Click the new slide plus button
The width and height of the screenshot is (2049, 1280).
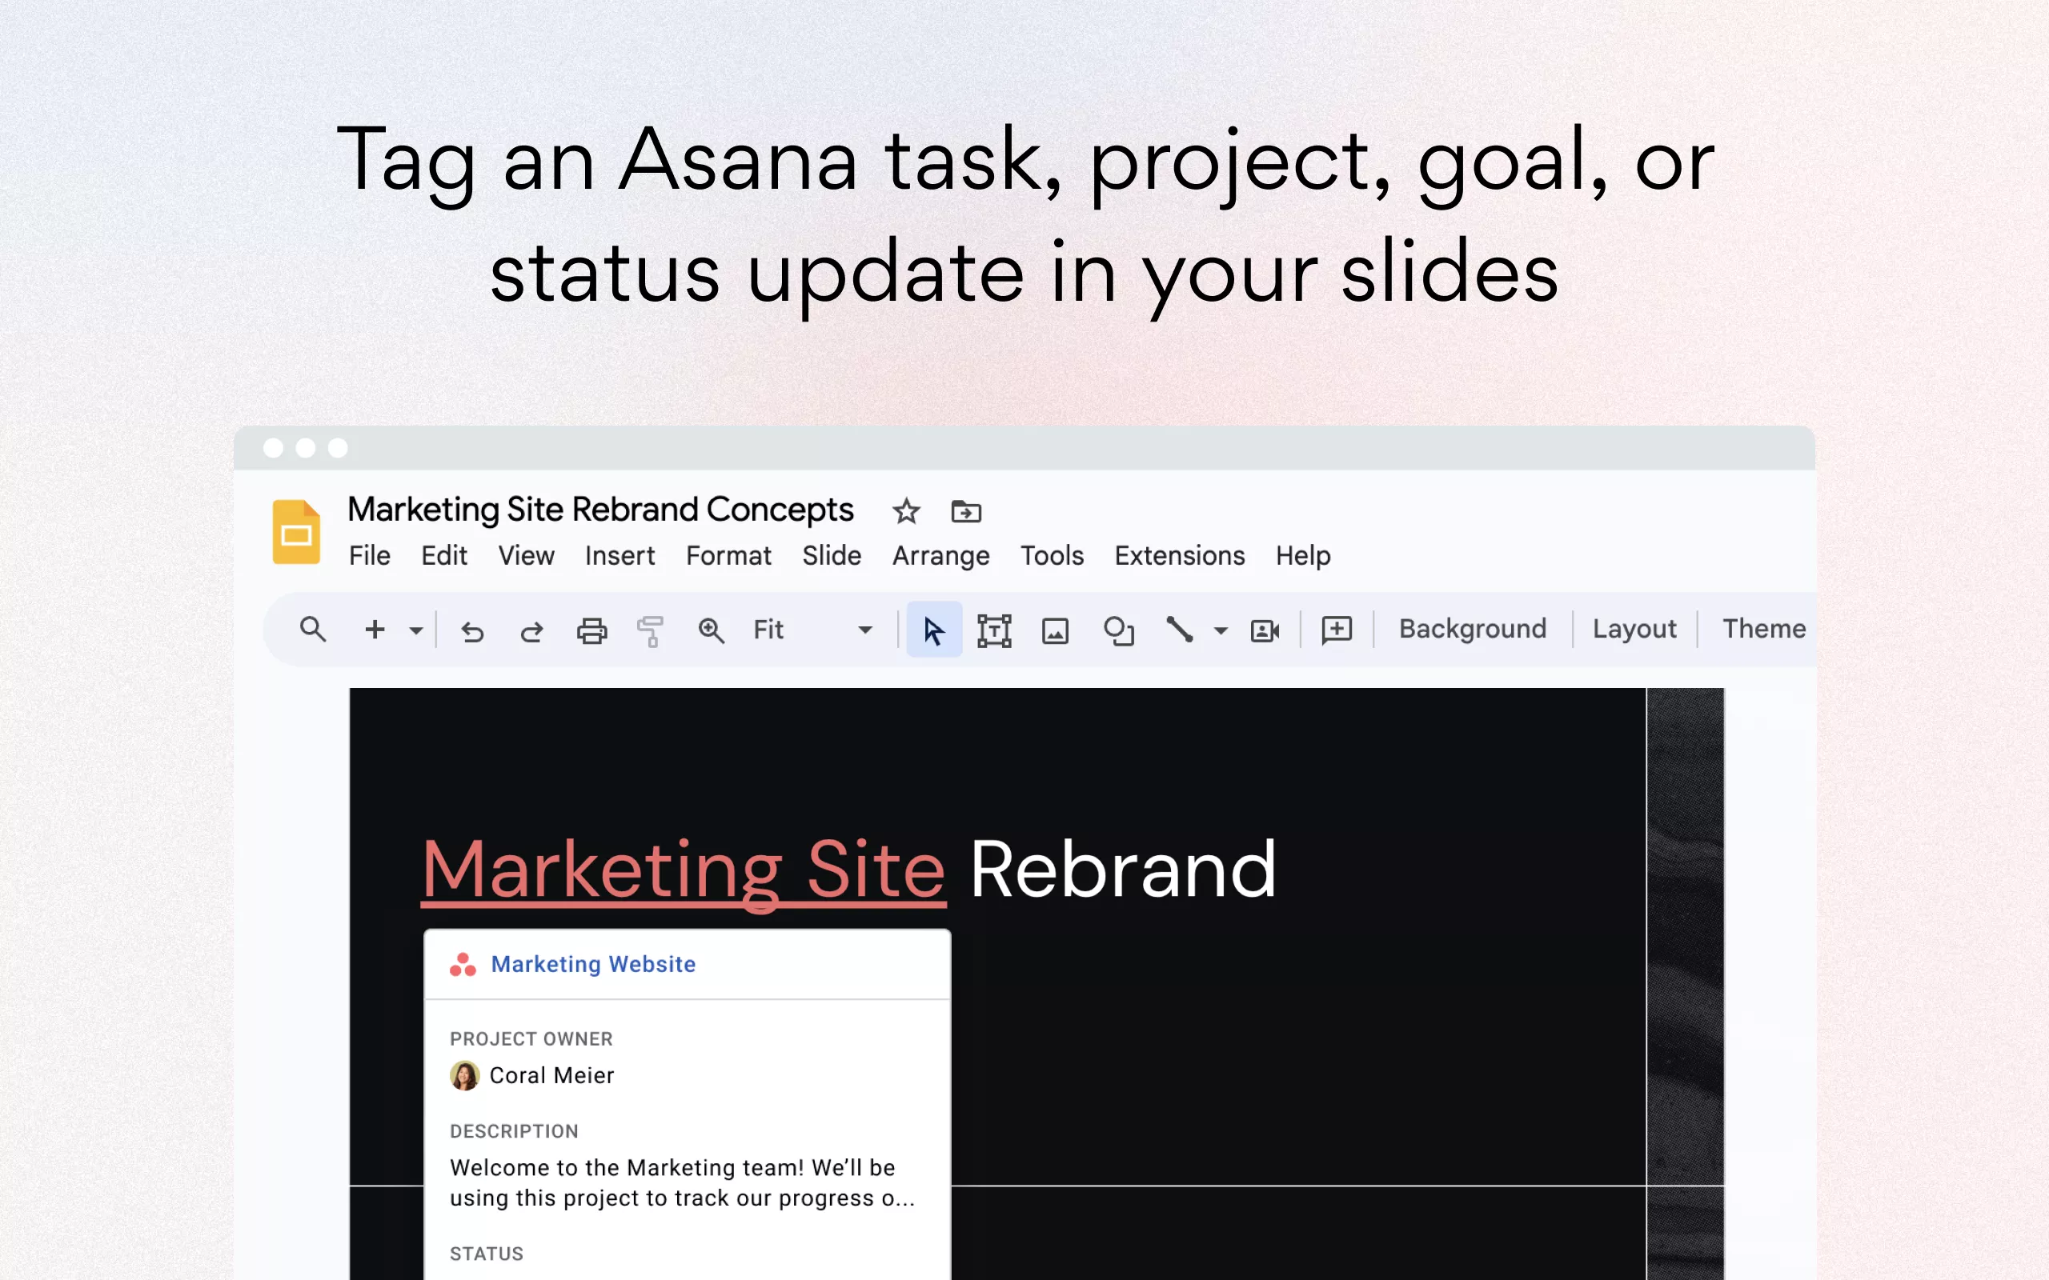[375, 630]
